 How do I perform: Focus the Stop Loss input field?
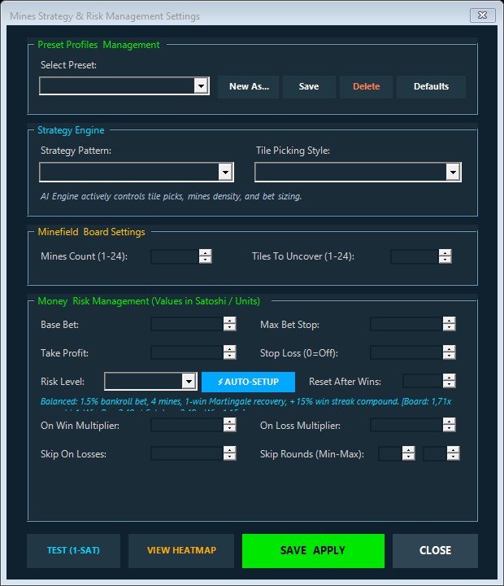pyautogui.click(x=406, y=352)
